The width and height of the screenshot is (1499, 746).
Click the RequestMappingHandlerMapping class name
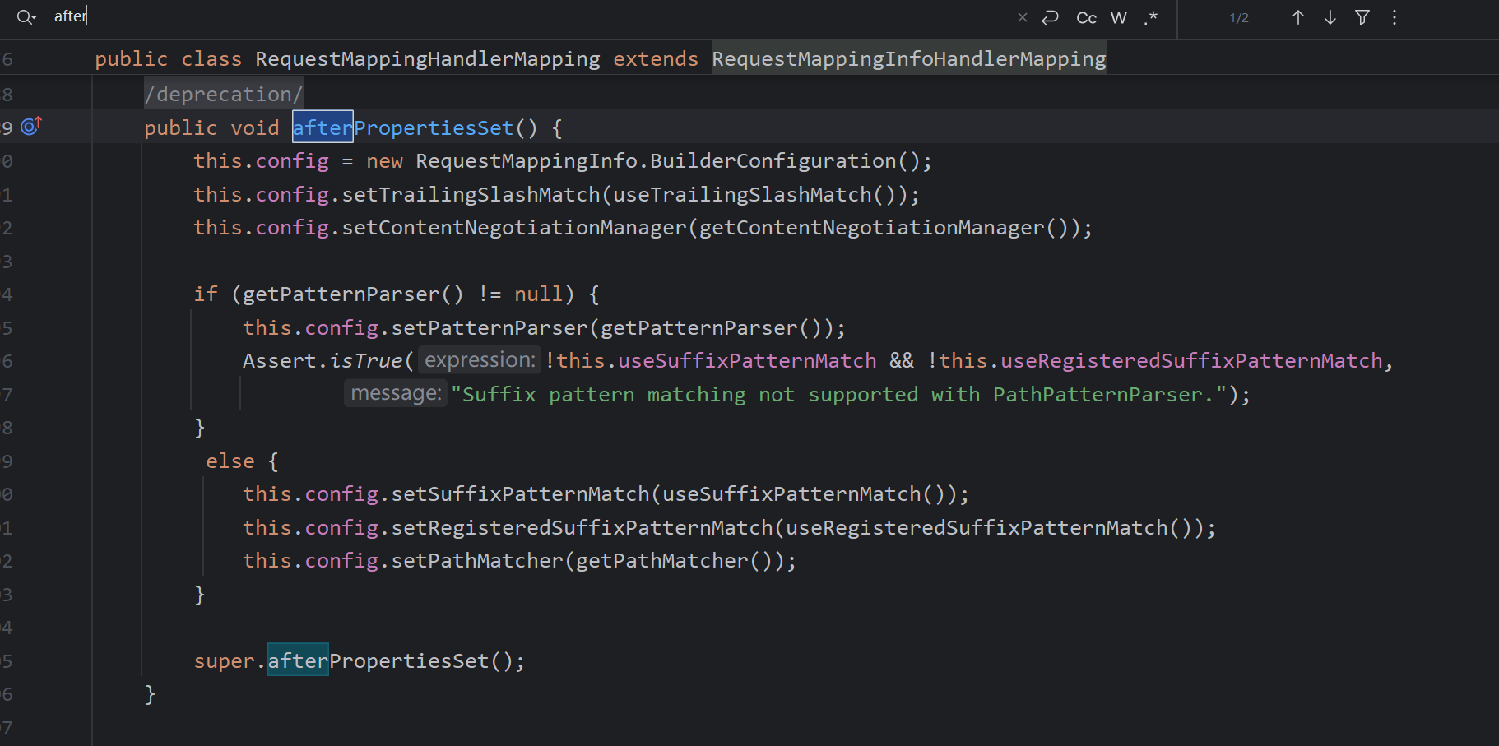(428, 59)
